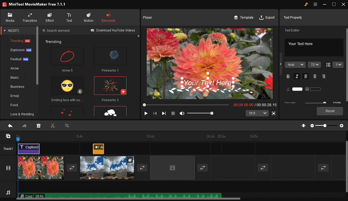Switch to the Effect tab
The image size is (348, 201).
coord(49,18)
